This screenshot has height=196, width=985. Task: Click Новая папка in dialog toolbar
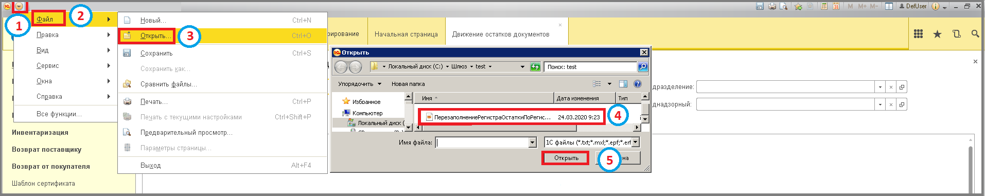pyautogui.click(x=408, y=84)
